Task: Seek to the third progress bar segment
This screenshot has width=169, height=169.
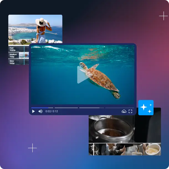Action: (x=92, y=108)
